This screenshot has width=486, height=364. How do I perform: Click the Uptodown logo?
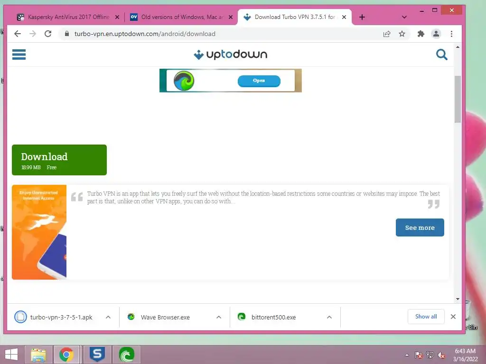point(230,55)
